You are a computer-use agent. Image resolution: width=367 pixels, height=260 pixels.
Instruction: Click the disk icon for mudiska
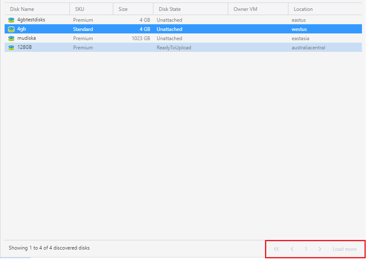point(11,38)
